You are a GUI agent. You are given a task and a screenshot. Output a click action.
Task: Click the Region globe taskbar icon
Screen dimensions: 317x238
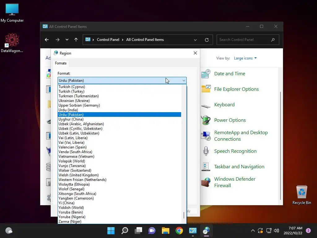point(206,231)
